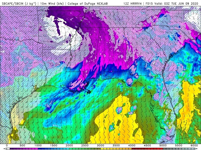Click the 3500 value on the color scale

(x=116, y=145)
